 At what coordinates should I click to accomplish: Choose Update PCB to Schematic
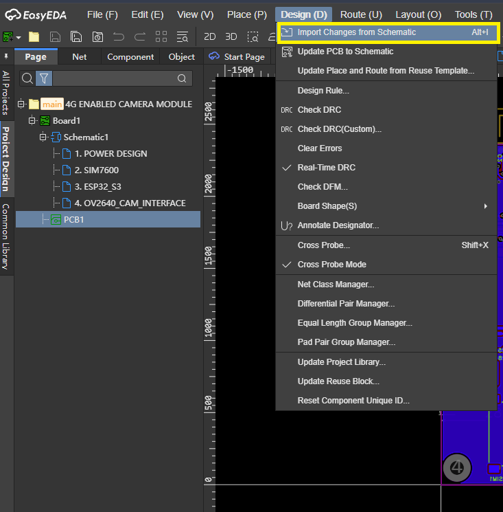tap(386, 52)
